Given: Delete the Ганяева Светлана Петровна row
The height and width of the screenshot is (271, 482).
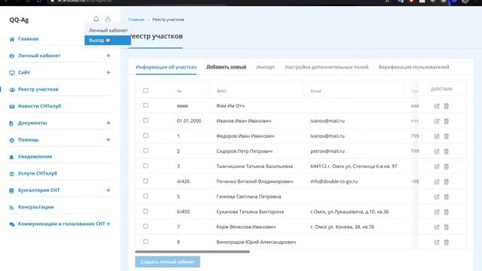Looking at the screenshot, I should [x=447, y=196].
